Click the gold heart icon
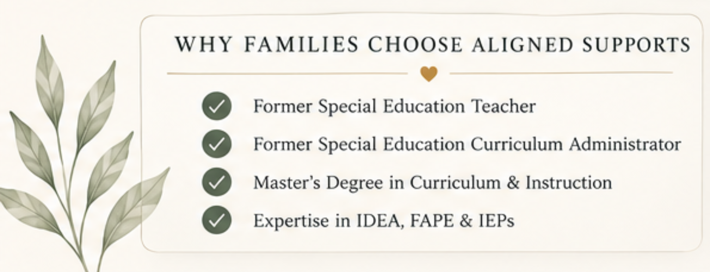 pyautogui.click(x=429, y=74)
